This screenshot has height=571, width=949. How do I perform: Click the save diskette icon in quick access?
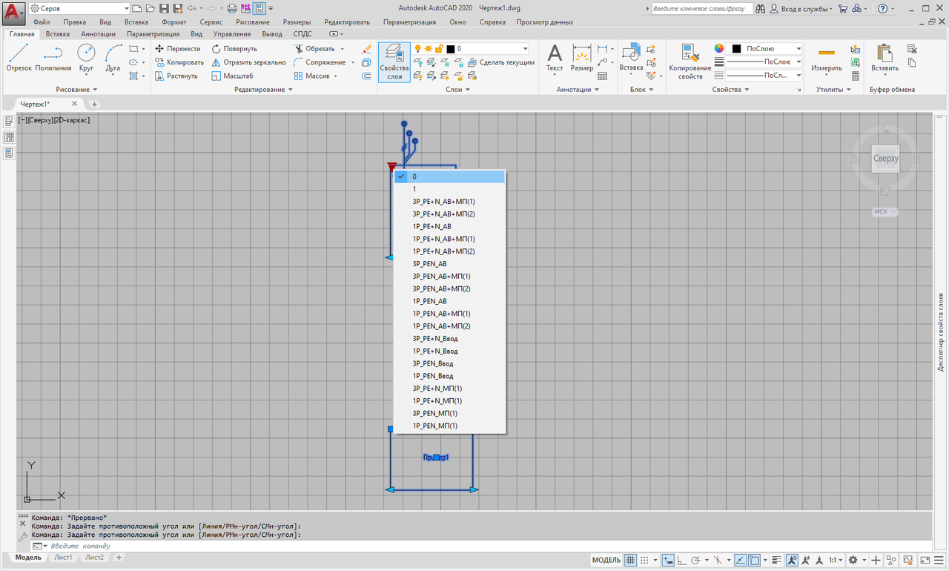[165, 8]
